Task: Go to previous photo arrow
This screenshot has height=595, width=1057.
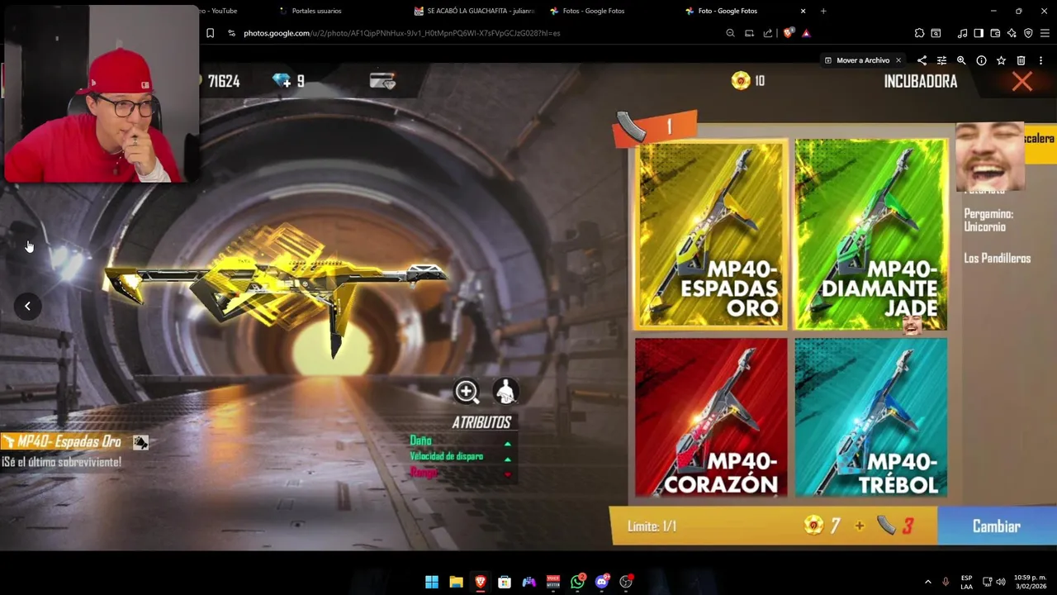Action: (27, 307)
